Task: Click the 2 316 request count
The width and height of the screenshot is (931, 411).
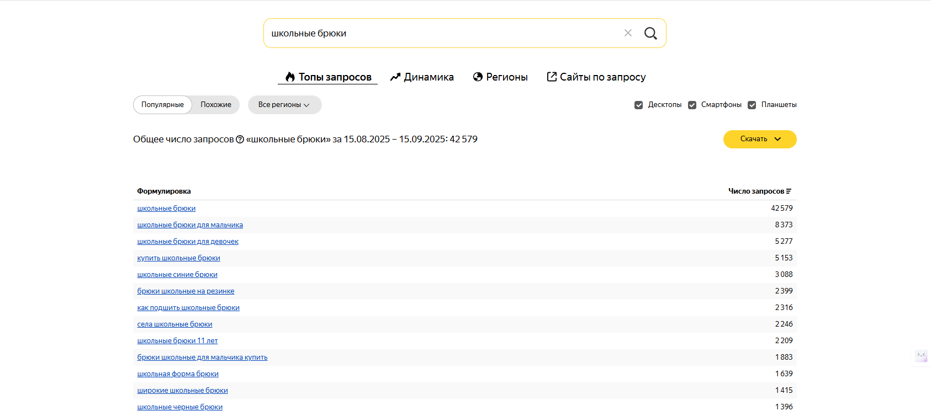Action: click(x=784, y=308)
